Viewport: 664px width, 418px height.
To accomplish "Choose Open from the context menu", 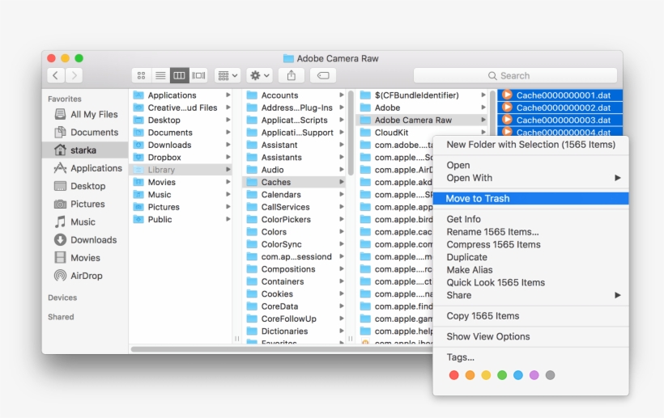I will (530, 165).
